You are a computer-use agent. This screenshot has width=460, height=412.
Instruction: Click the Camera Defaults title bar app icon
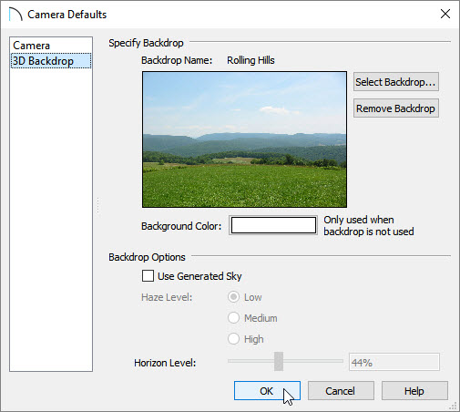pyautogui.click(x=15, y=15)
